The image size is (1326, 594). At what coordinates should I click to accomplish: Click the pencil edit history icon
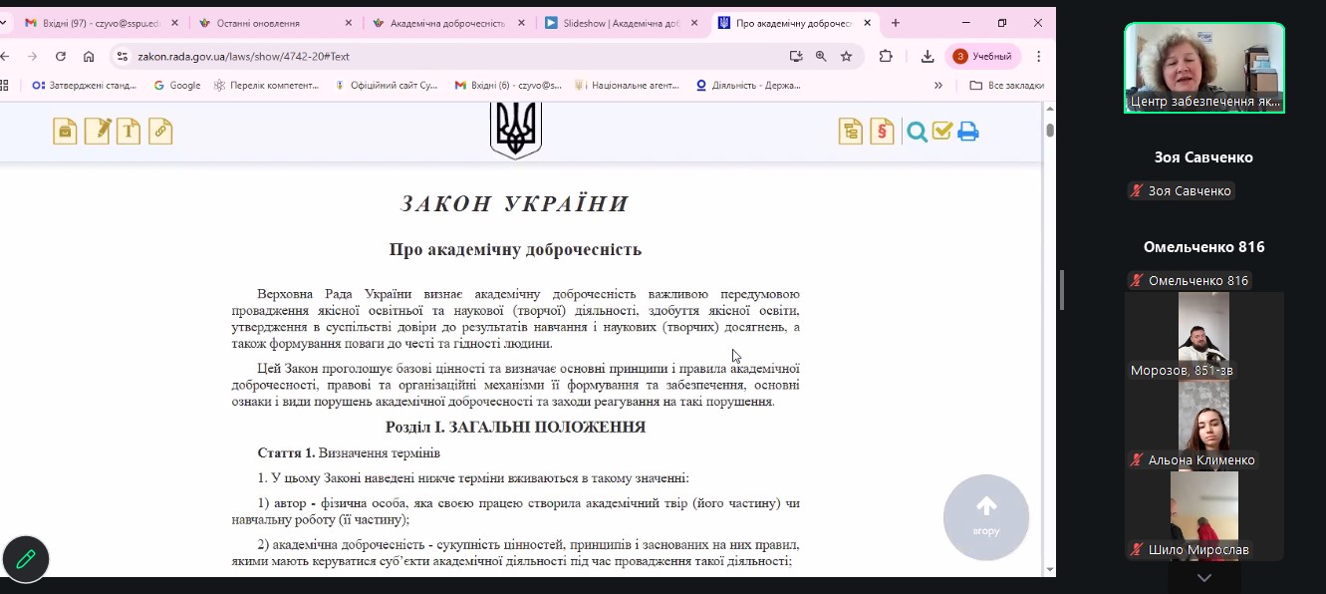(97, 132)
